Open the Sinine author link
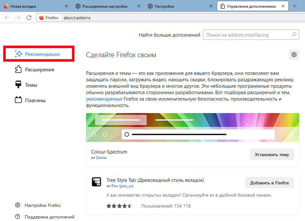 tap(101, 158)
